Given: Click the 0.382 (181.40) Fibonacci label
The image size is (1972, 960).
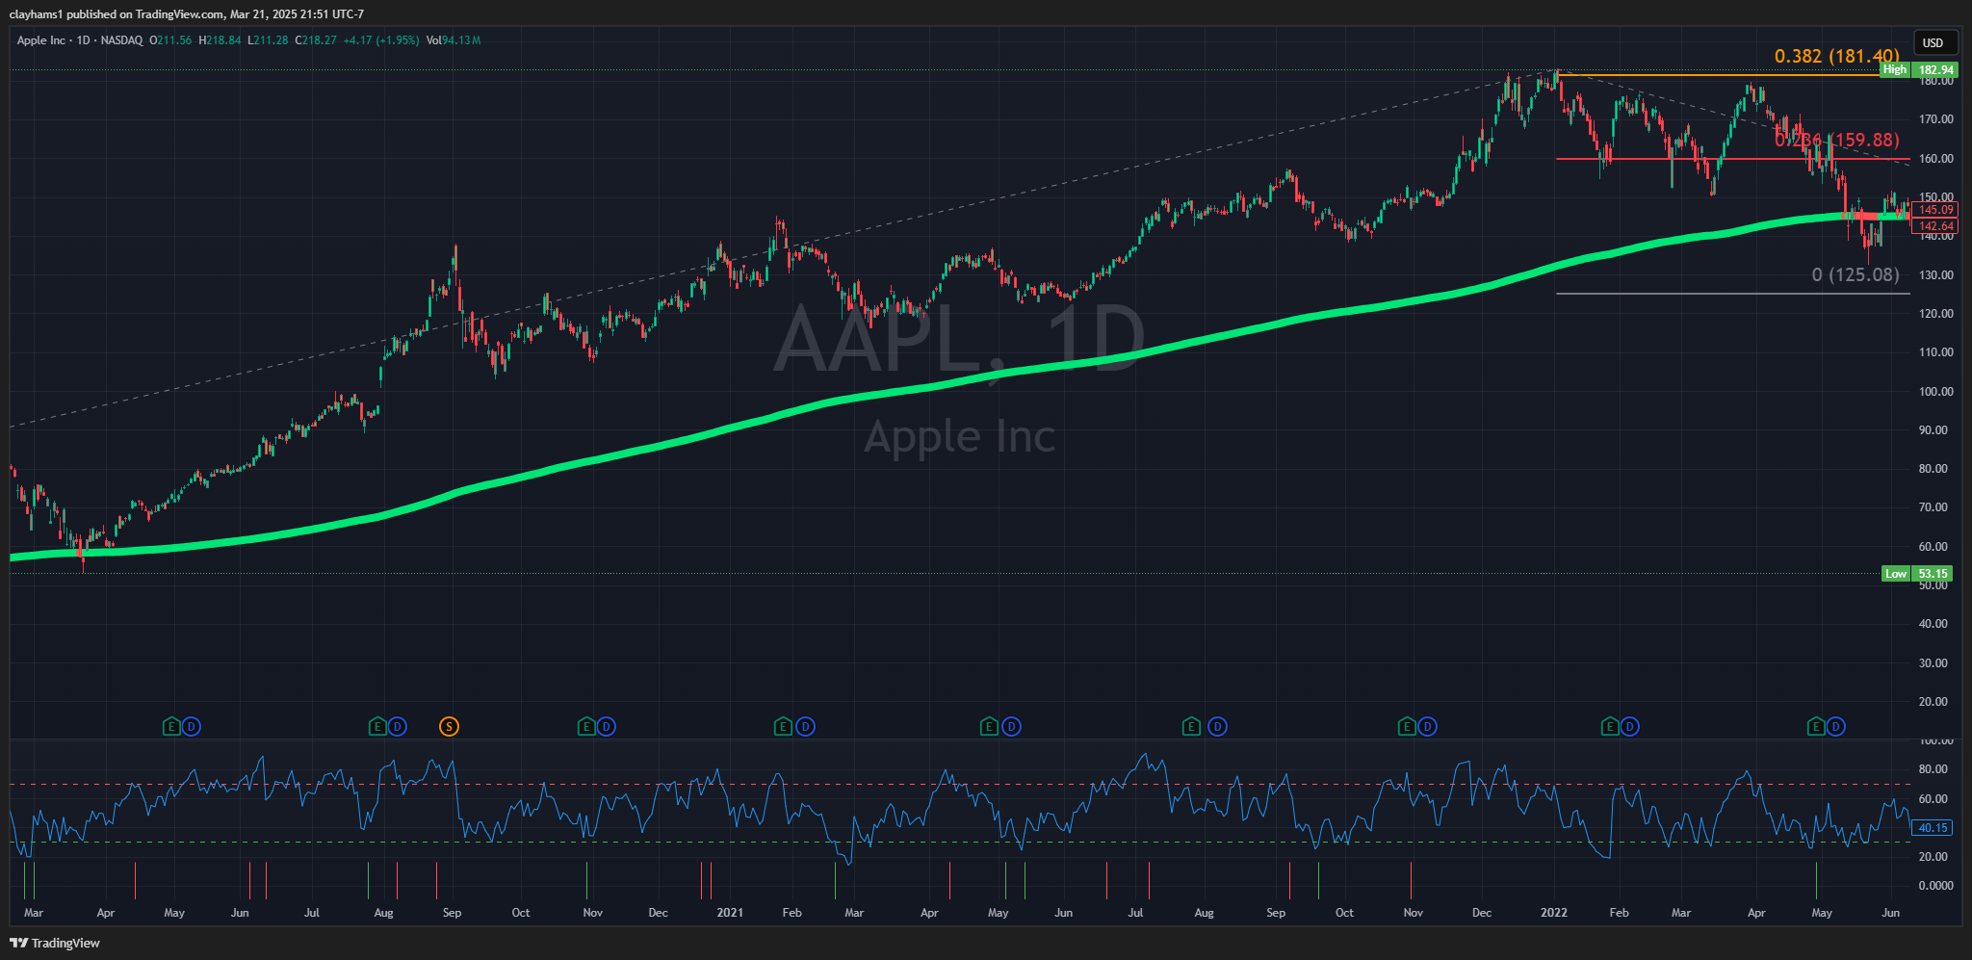Looking at the screenshot, I should click(x=1837, y=57).
